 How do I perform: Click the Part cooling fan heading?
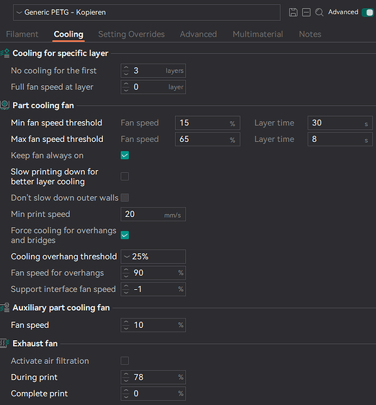tap(43, 105)
